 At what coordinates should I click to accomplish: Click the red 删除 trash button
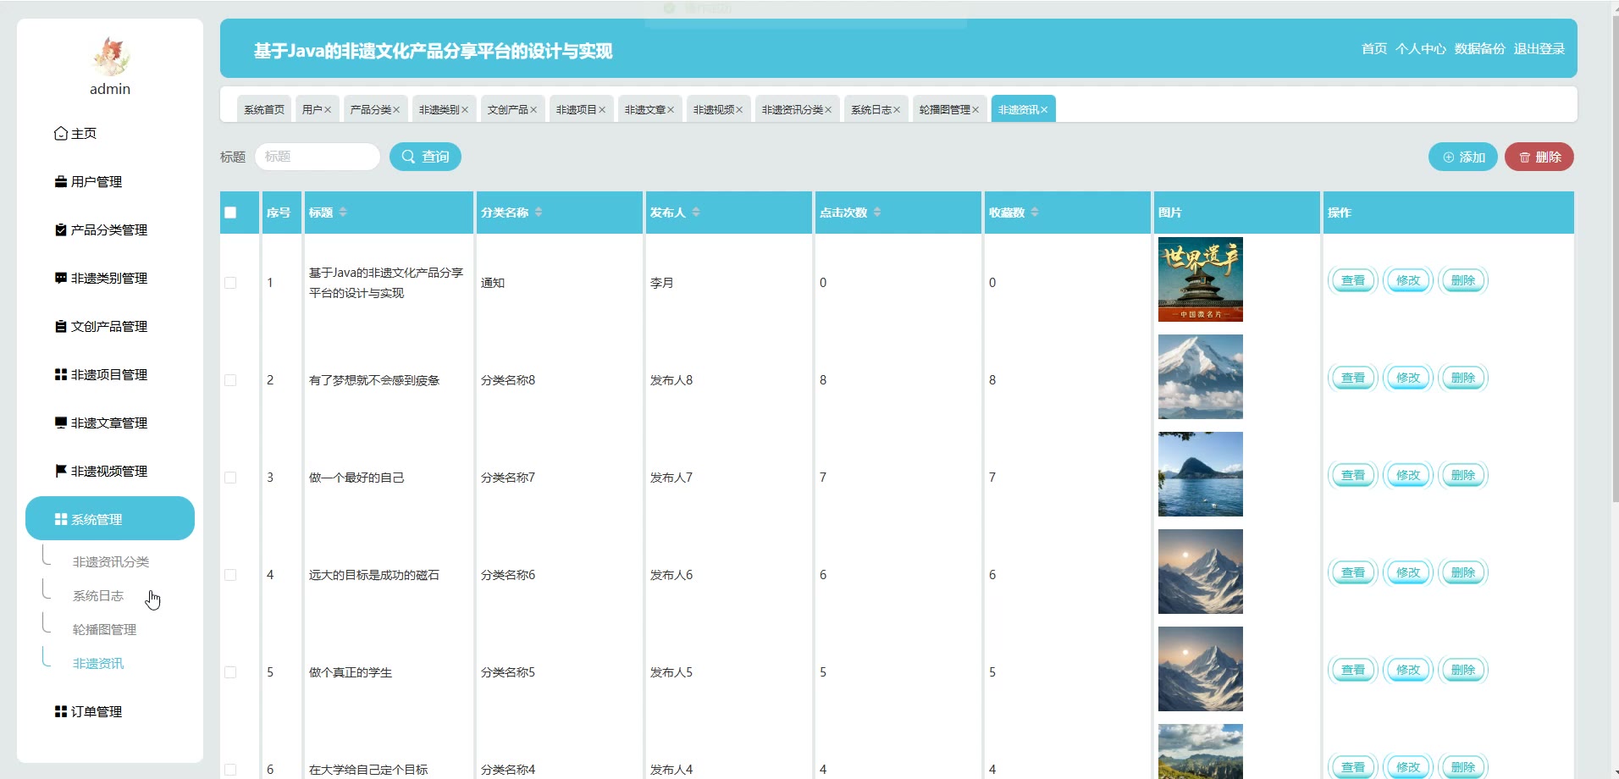1539,157
